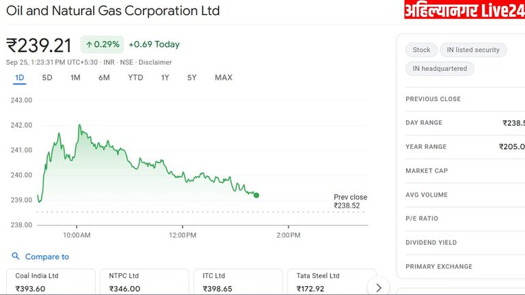Click the IN headquartered chip

440,68
